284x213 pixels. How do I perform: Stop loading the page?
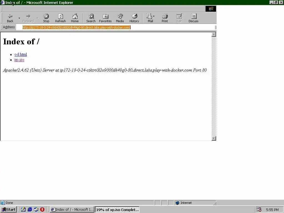coord(46,18)
